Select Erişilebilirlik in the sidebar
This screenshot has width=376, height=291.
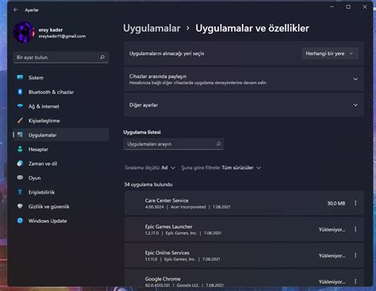click(61, 192)
